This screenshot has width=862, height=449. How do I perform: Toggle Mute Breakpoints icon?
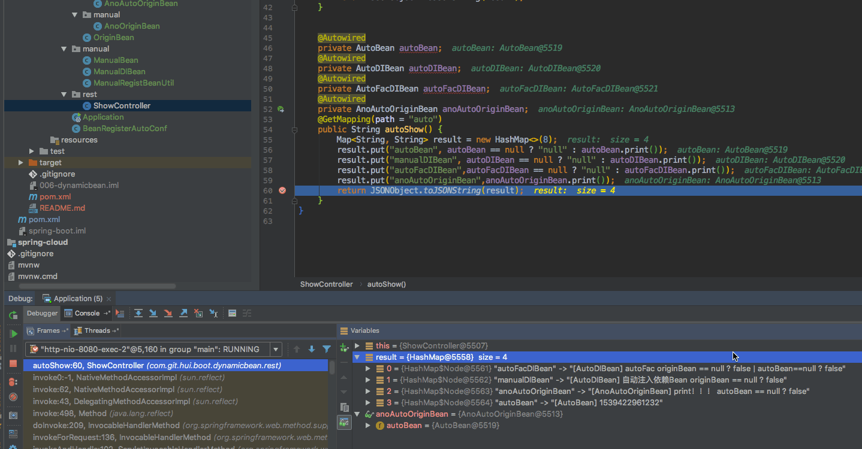[x=13, y=397]
